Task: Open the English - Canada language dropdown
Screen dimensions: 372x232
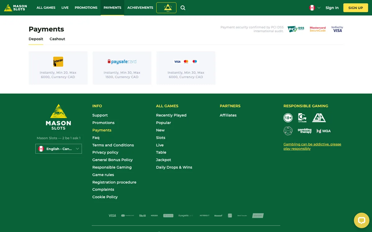Action: tap(59, 149)
